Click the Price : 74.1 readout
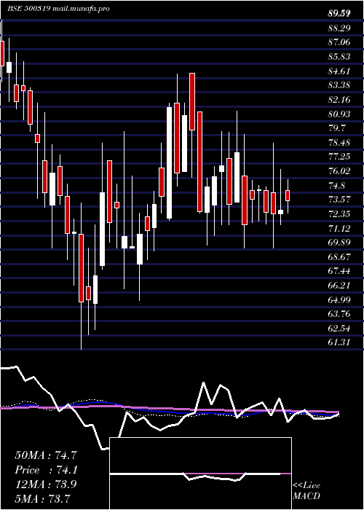The width and height of the screenshot is (364, 510). pyautogui.click(x=46, y=470)
